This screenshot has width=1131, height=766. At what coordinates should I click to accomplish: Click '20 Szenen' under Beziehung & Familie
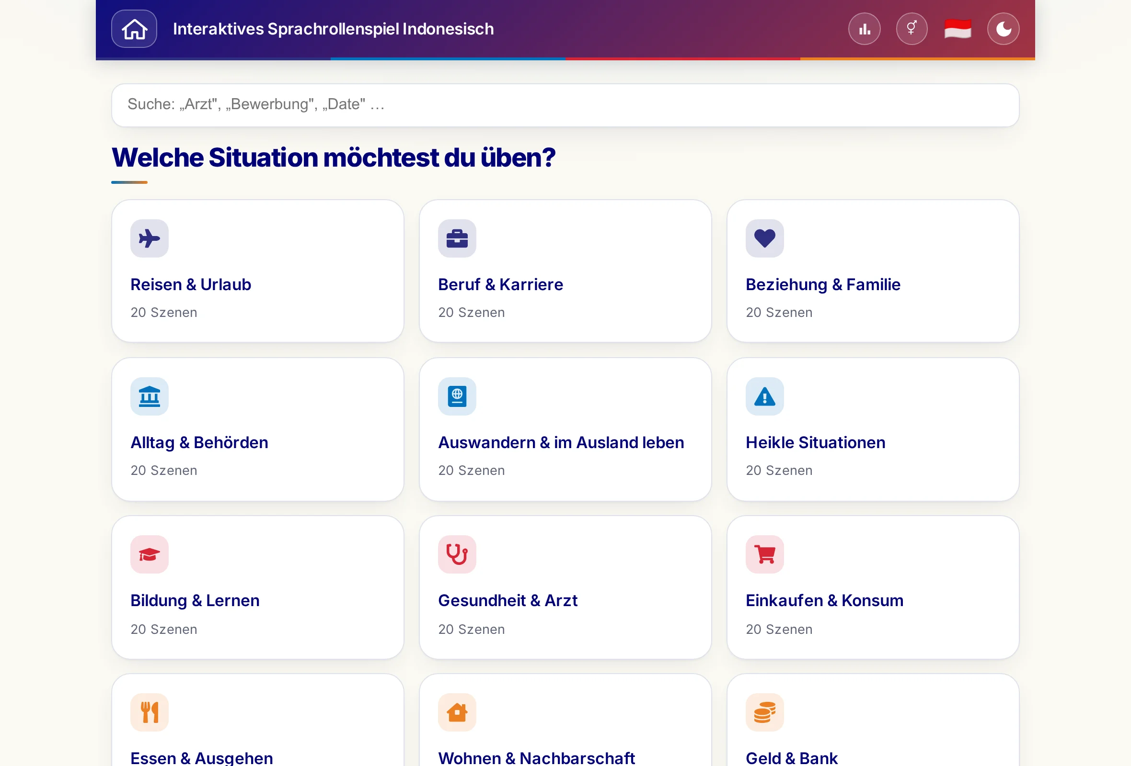click(779, 313)
